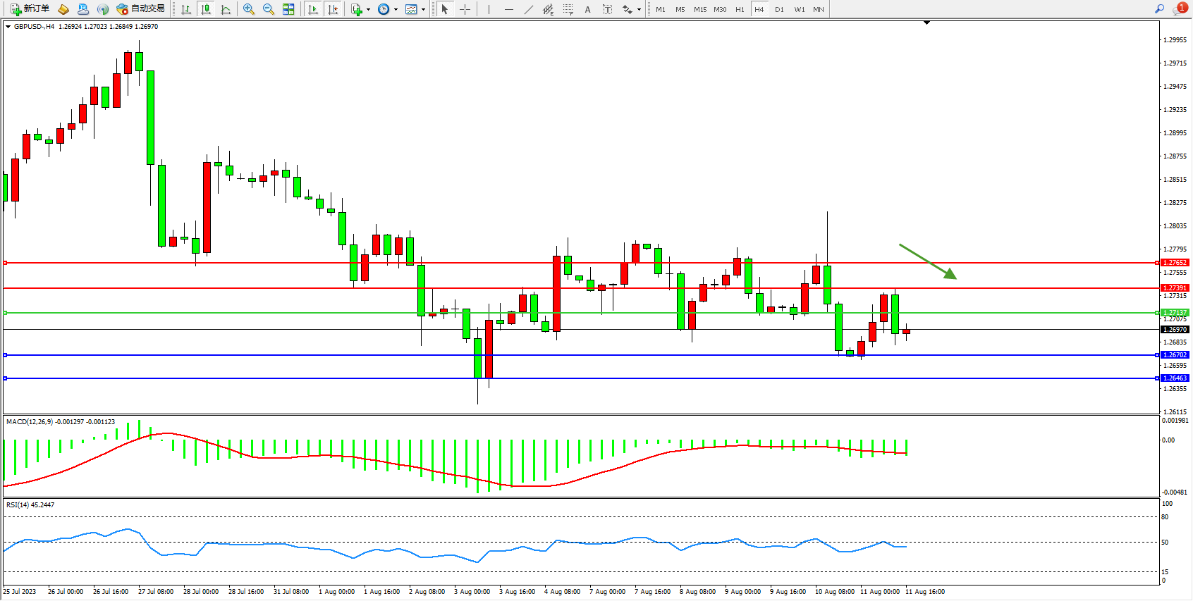Image resolution: width=1193 pixels, height=601 pixels.
Task: Zoom in on the chart
Action: pyautogui.click(x=248, y=9)
